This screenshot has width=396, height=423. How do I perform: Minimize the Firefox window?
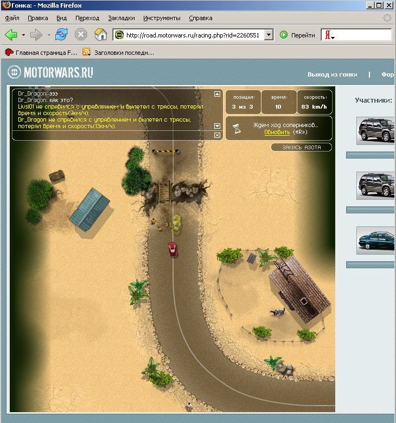pos(371,5)
